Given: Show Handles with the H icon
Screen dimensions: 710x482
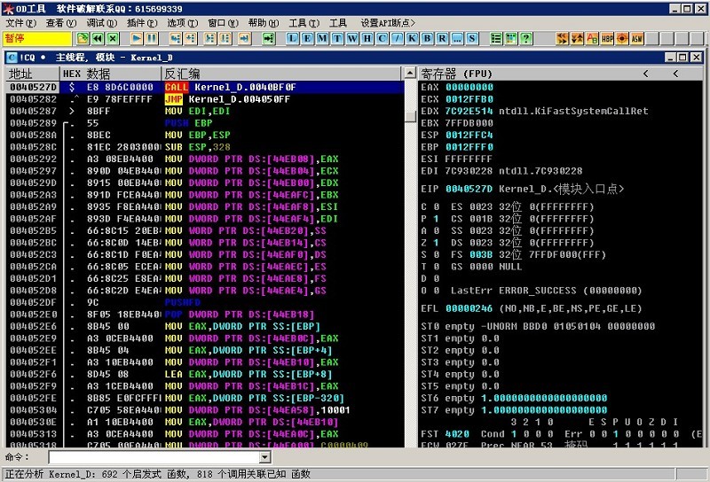Looking at the screenshot, I should coord(367,38).
